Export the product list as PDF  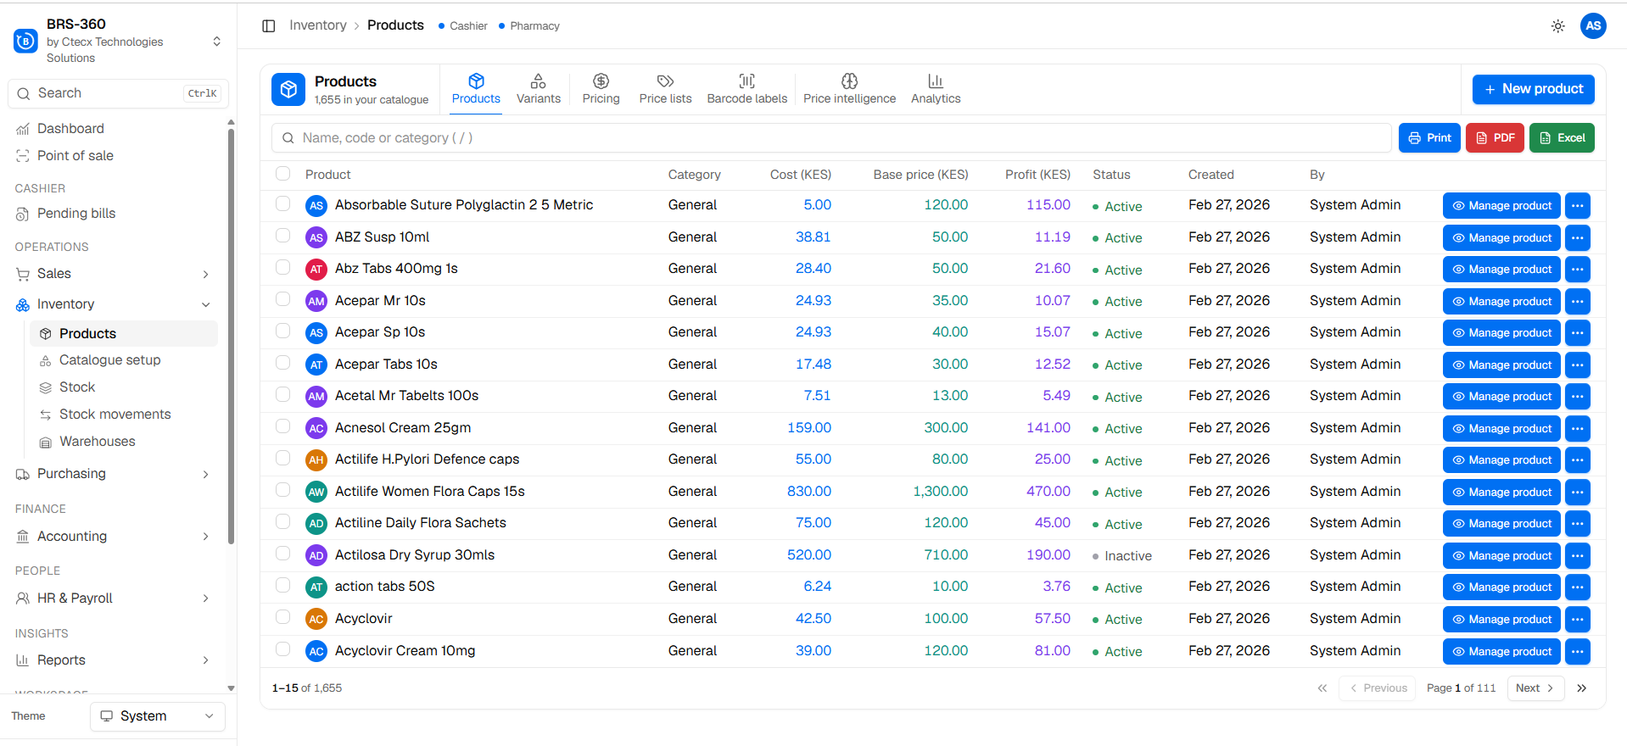1495,138
